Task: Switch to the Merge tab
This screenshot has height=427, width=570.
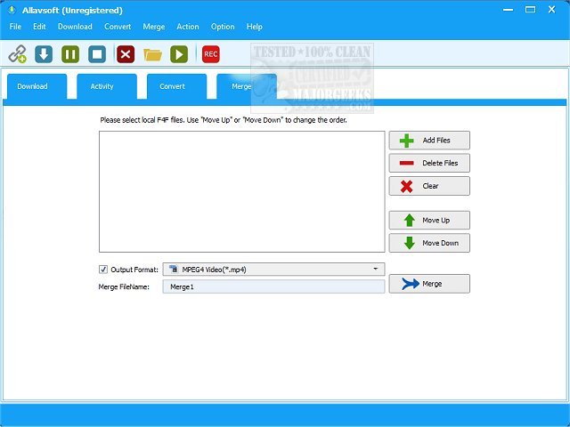Action: [x=247, y=86]
